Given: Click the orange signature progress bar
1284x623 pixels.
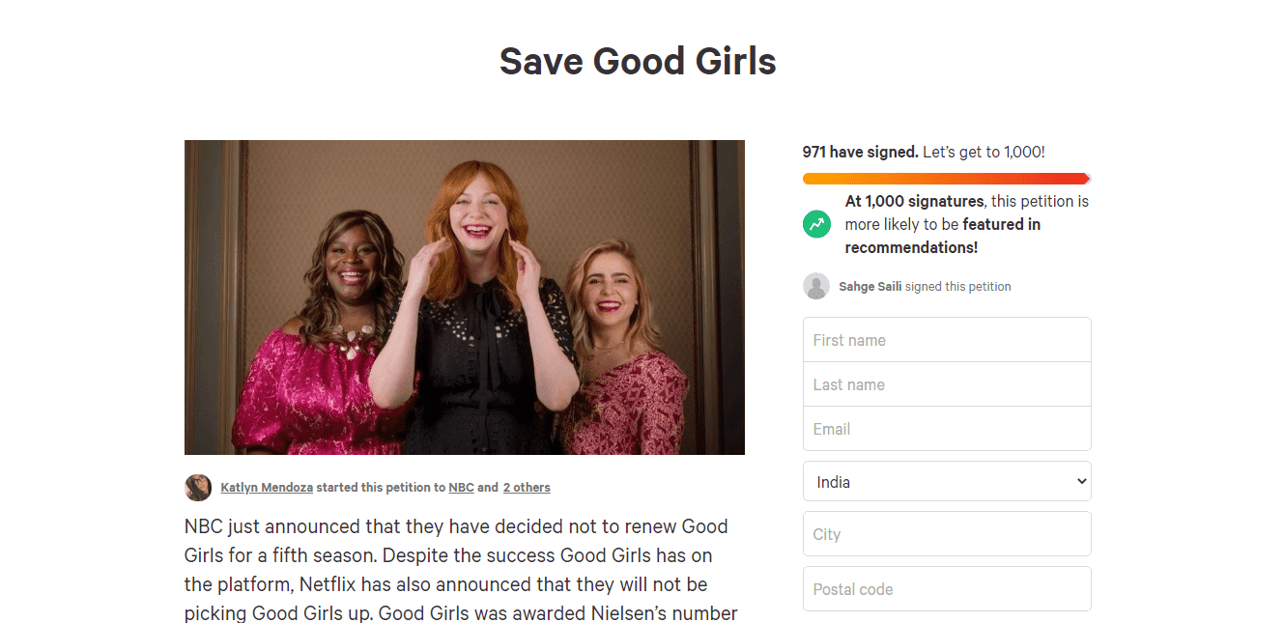Looking at the screenshot, I should pyautogui.click(x=946, y=179).
